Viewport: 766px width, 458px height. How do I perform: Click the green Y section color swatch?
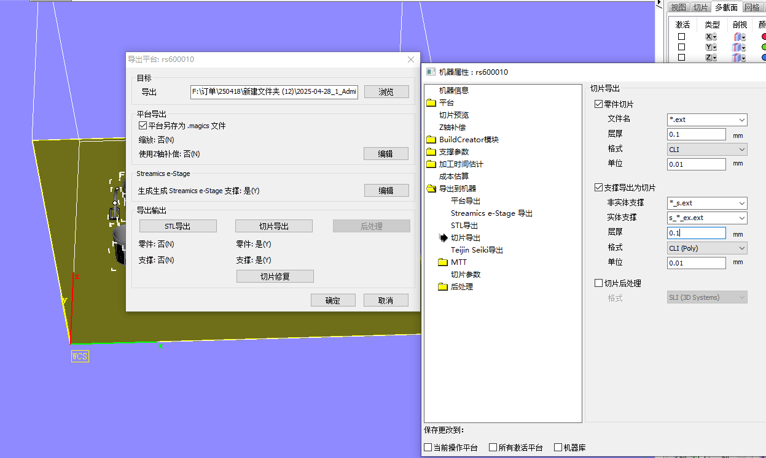[763, 47]
